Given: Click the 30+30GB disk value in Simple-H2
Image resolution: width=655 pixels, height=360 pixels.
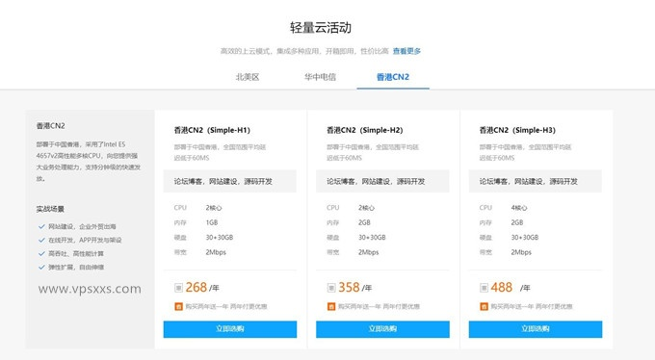Looking at the screenshot, I should 372,237.
